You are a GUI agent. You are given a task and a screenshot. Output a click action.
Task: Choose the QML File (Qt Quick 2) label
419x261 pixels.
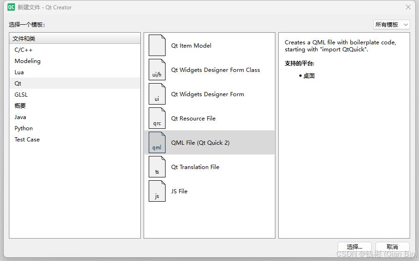click(x=200, y=143)
